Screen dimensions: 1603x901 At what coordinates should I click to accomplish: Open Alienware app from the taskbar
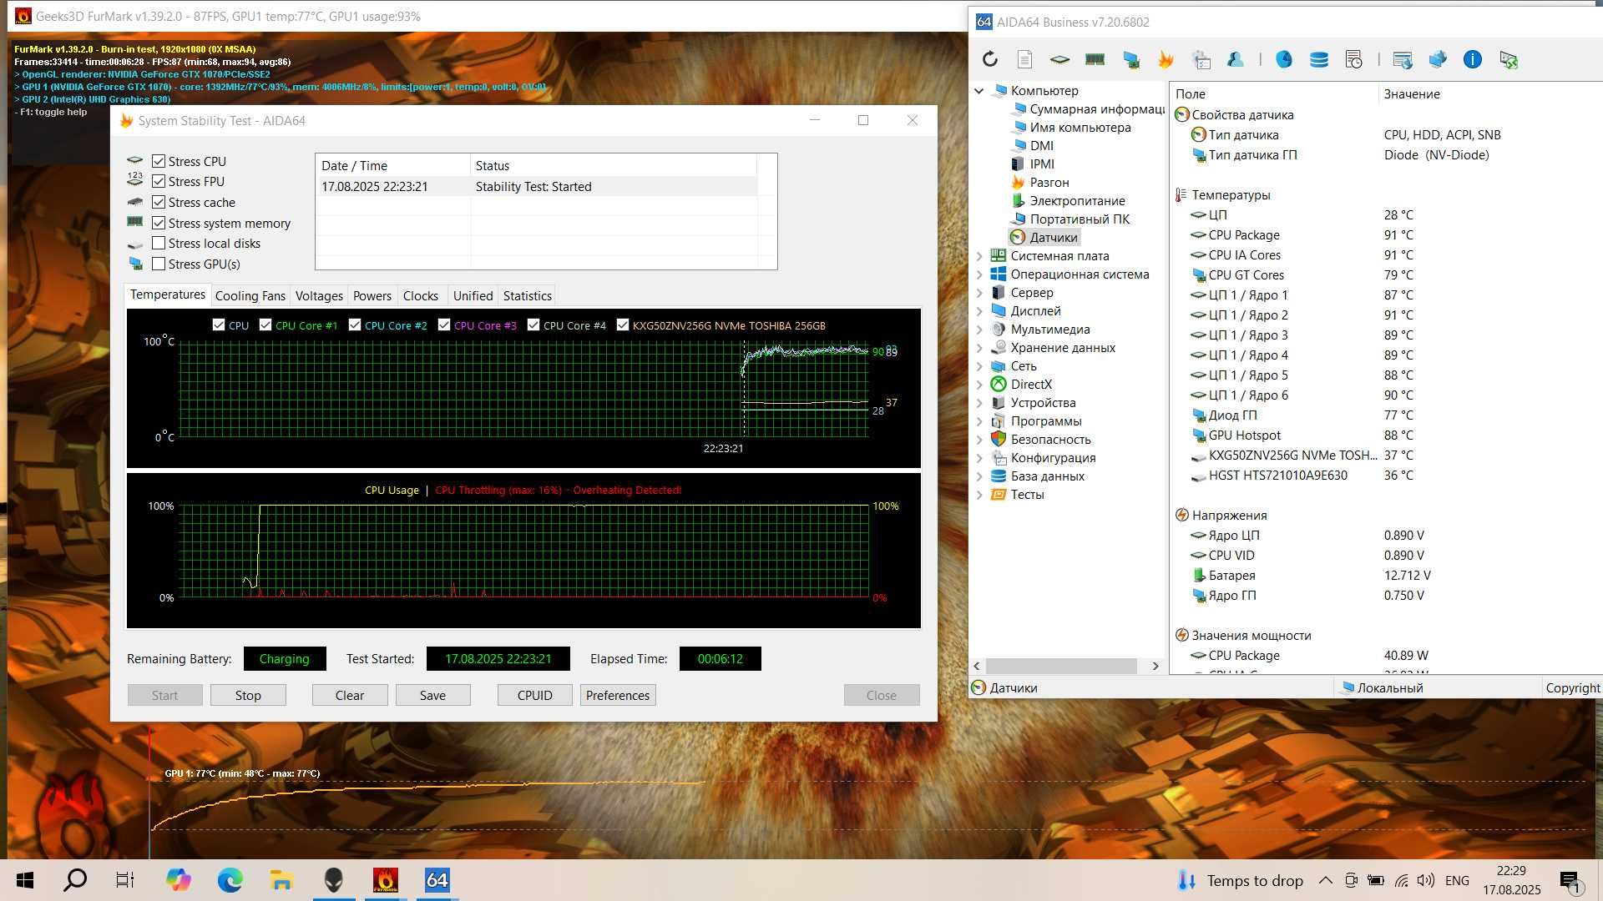coord(334,880)
